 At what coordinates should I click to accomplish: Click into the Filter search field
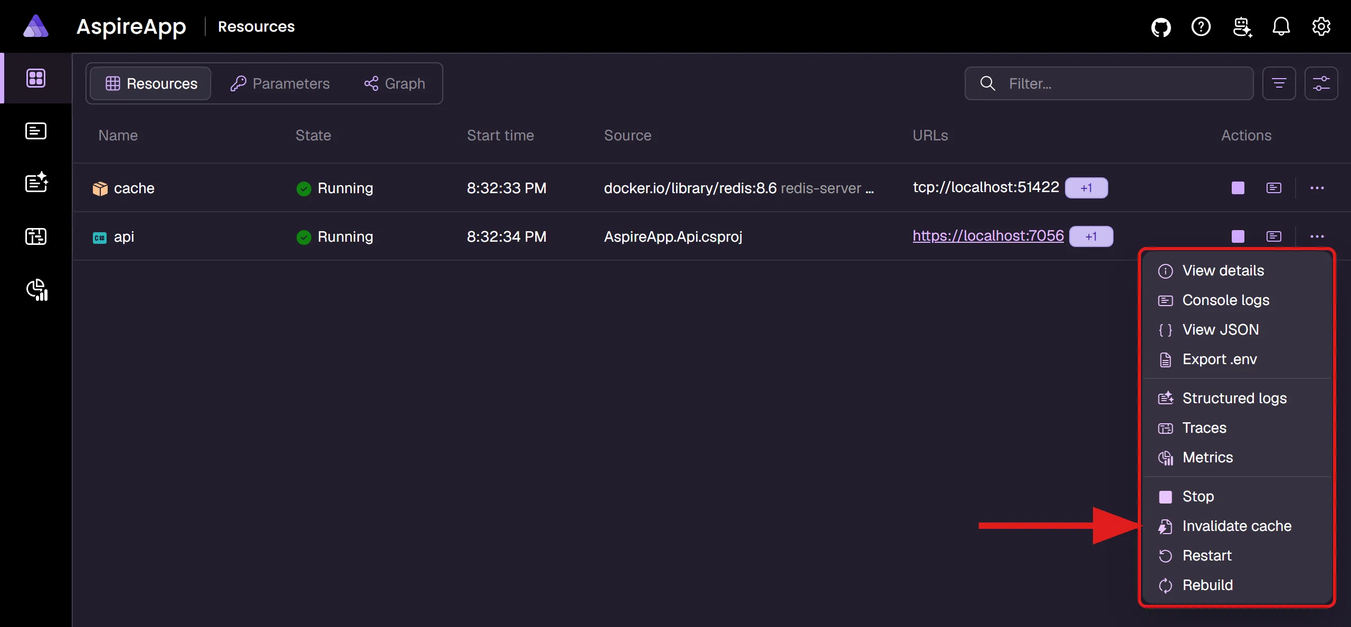(1109, 83)
